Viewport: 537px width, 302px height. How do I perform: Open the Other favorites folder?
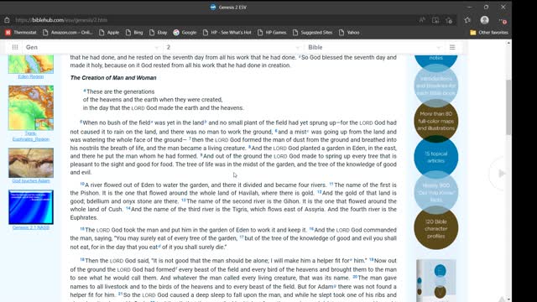pyautogui.click(x=489, y=33)
